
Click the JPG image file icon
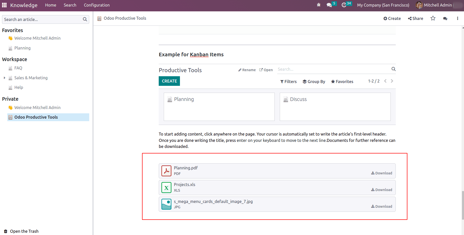click(166, 204)
